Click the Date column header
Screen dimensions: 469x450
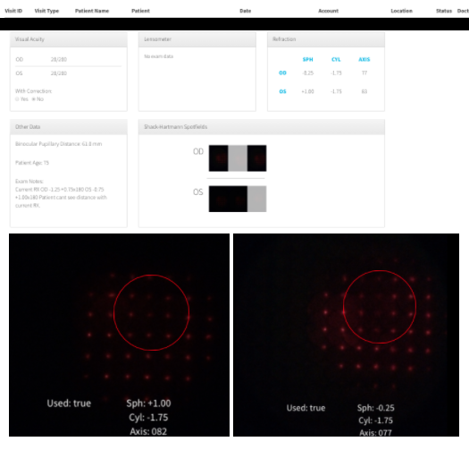pos(246,11)
